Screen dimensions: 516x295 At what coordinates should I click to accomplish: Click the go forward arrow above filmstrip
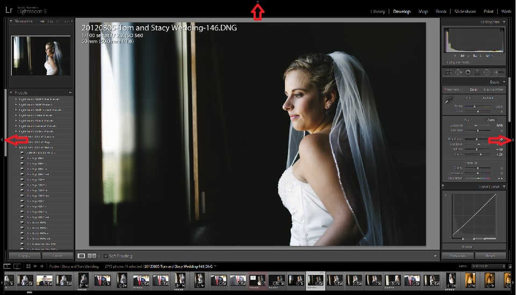tap(41, 267)
